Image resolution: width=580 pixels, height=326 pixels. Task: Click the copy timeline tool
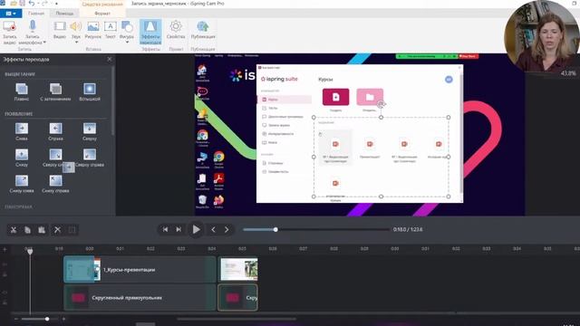click(27, 229)
